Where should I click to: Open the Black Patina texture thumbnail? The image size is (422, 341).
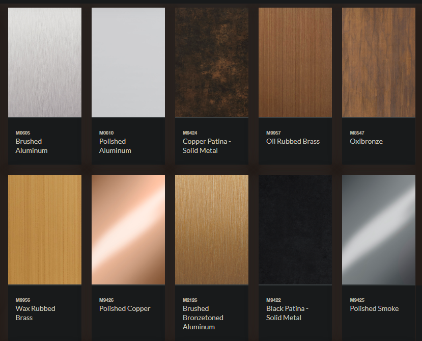[x=295, y=229]
